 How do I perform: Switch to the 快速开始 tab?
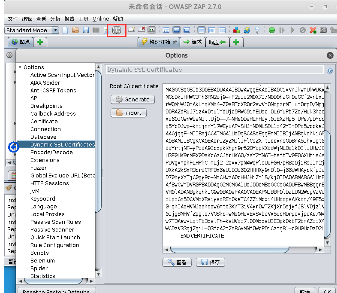pos(159,42)
